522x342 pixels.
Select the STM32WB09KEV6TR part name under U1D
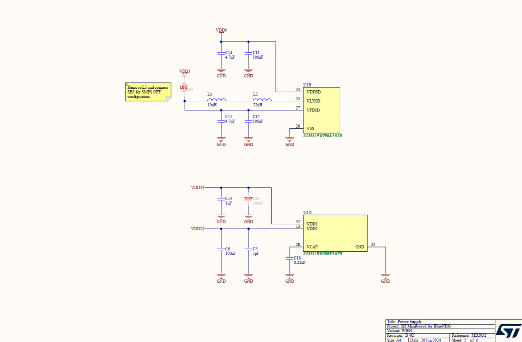pyautogui.click(x=323, y=253)
